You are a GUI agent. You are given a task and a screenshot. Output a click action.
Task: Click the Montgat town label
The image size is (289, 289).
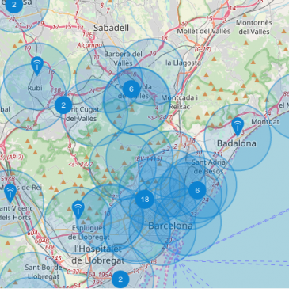[x=265, y=122]
